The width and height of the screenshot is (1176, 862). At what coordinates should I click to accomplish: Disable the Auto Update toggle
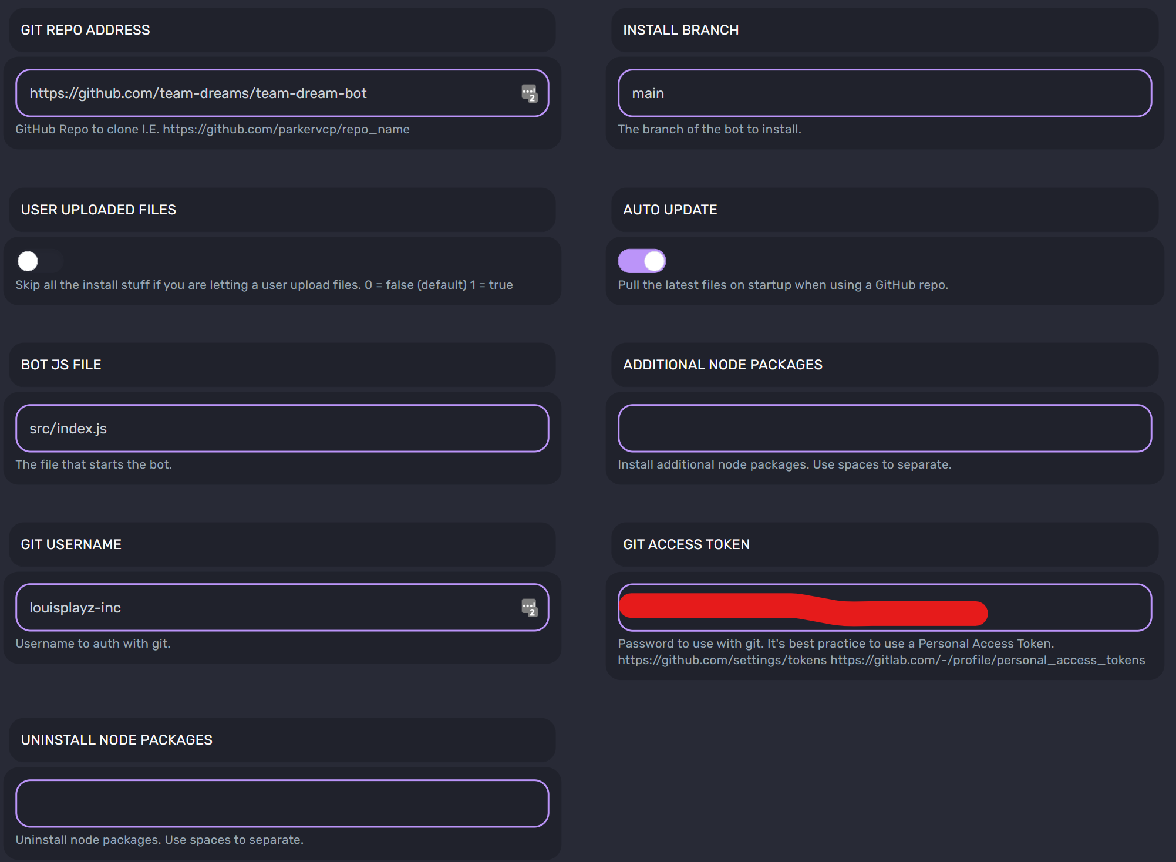pyautogui.click(x=641, y=261)
